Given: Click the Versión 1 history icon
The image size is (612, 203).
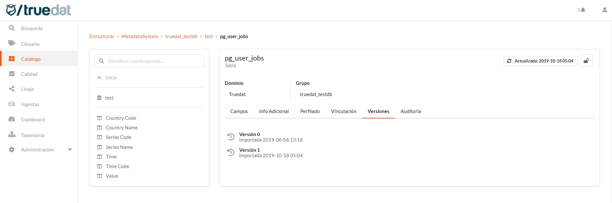Looking at the screenshot, I should (x=231, y=153).
